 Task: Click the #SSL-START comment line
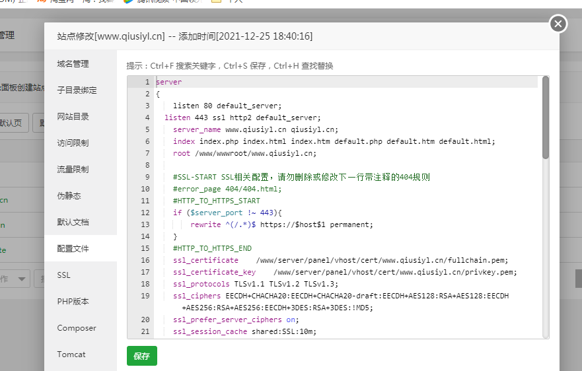pyautogui.click(x=301, y=177)
